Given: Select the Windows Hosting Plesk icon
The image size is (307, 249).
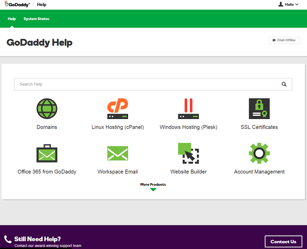Looking at the screenshot, I should (188, 108).
